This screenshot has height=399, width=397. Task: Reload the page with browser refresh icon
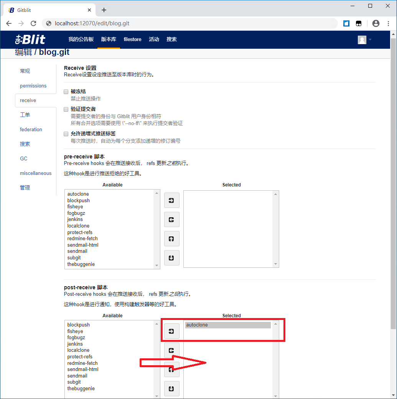(x=33, y=23)
